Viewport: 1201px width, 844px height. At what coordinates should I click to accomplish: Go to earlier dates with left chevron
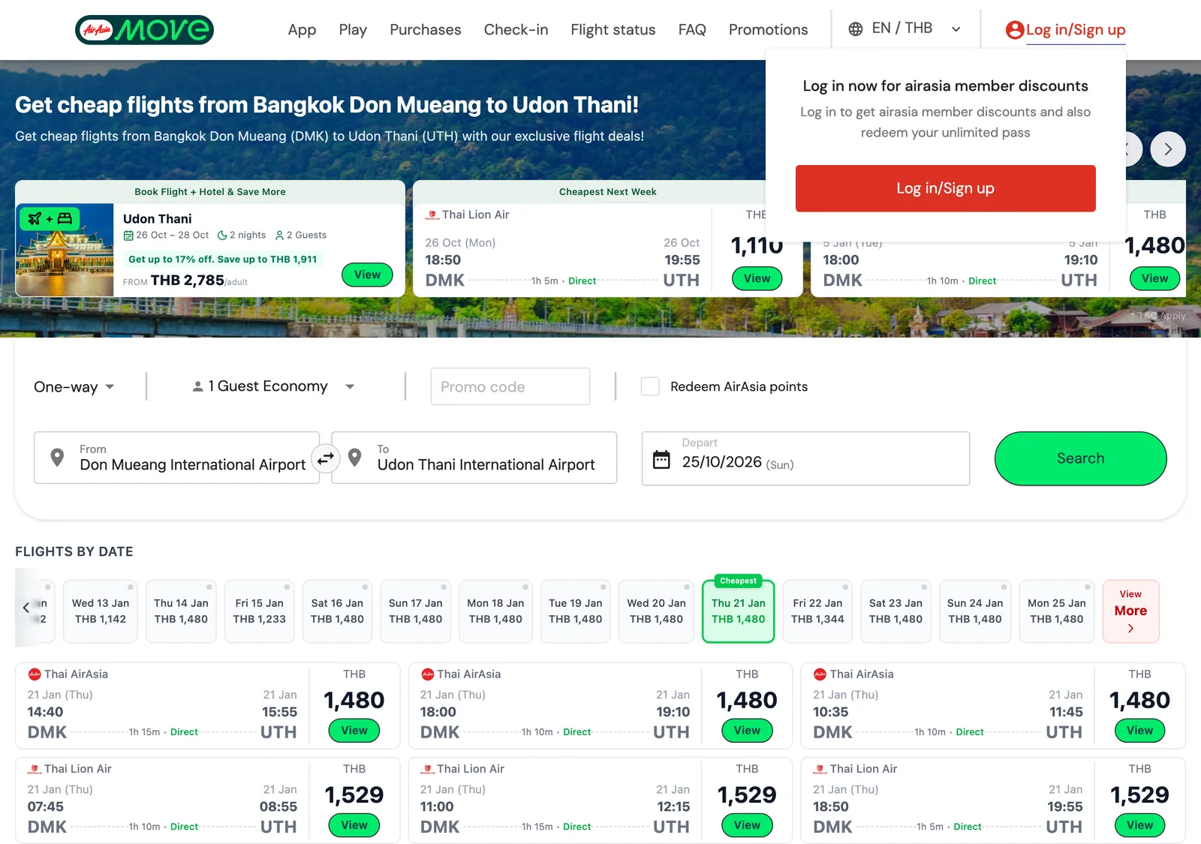(x=26, y=608)
